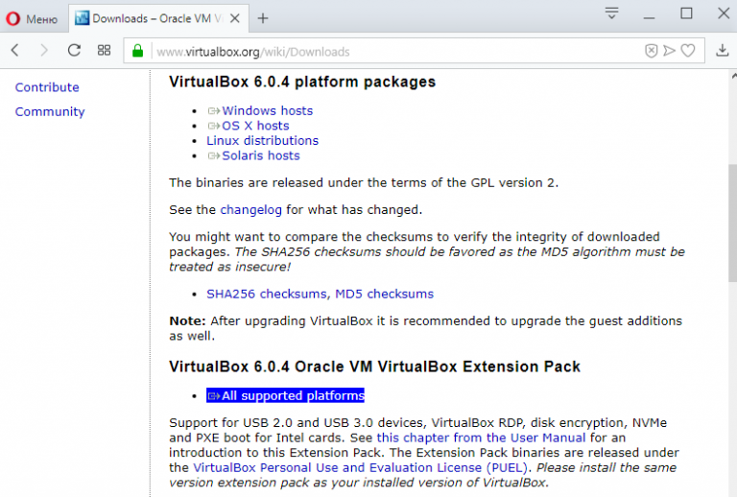Go forward to next page

(44, 50)
